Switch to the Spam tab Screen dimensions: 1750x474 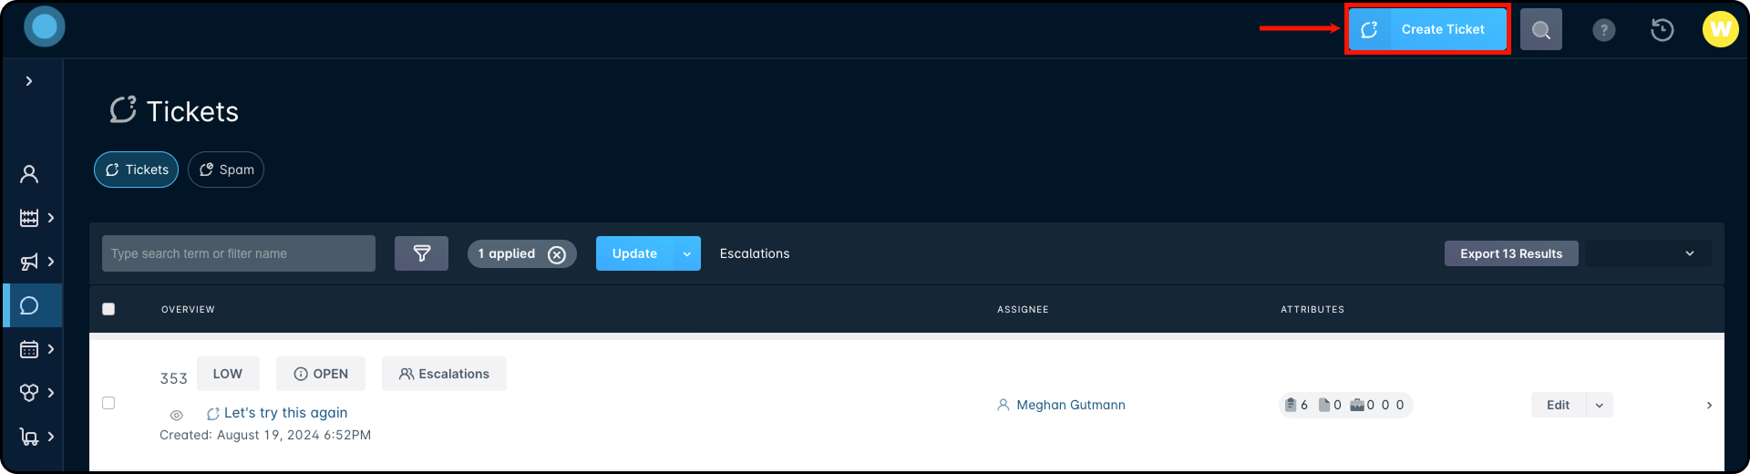click(226, 170)
